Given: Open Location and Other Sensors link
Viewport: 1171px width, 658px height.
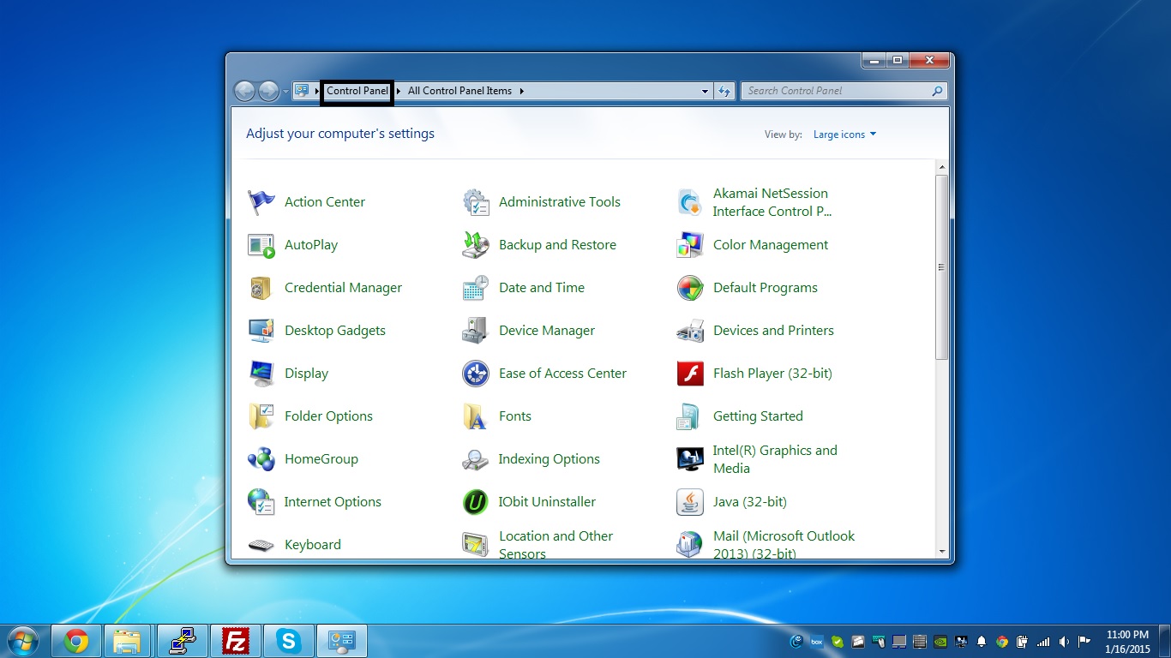Looking at the screenshot, I should (555, 545).
